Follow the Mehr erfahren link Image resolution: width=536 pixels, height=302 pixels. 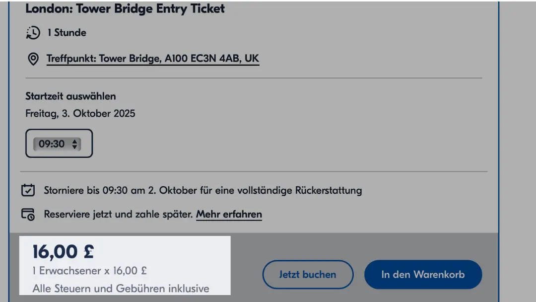pyautogui.click(x=229, y=215)
